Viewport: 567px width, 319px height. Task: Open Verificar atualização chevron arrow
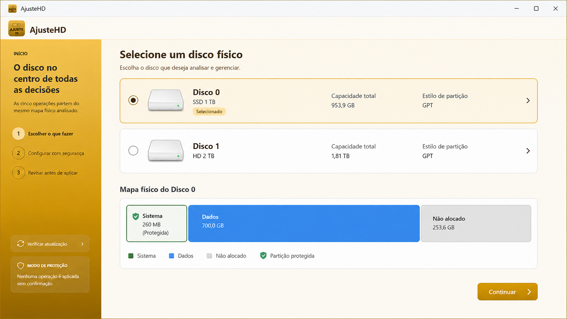coord(82,244)
